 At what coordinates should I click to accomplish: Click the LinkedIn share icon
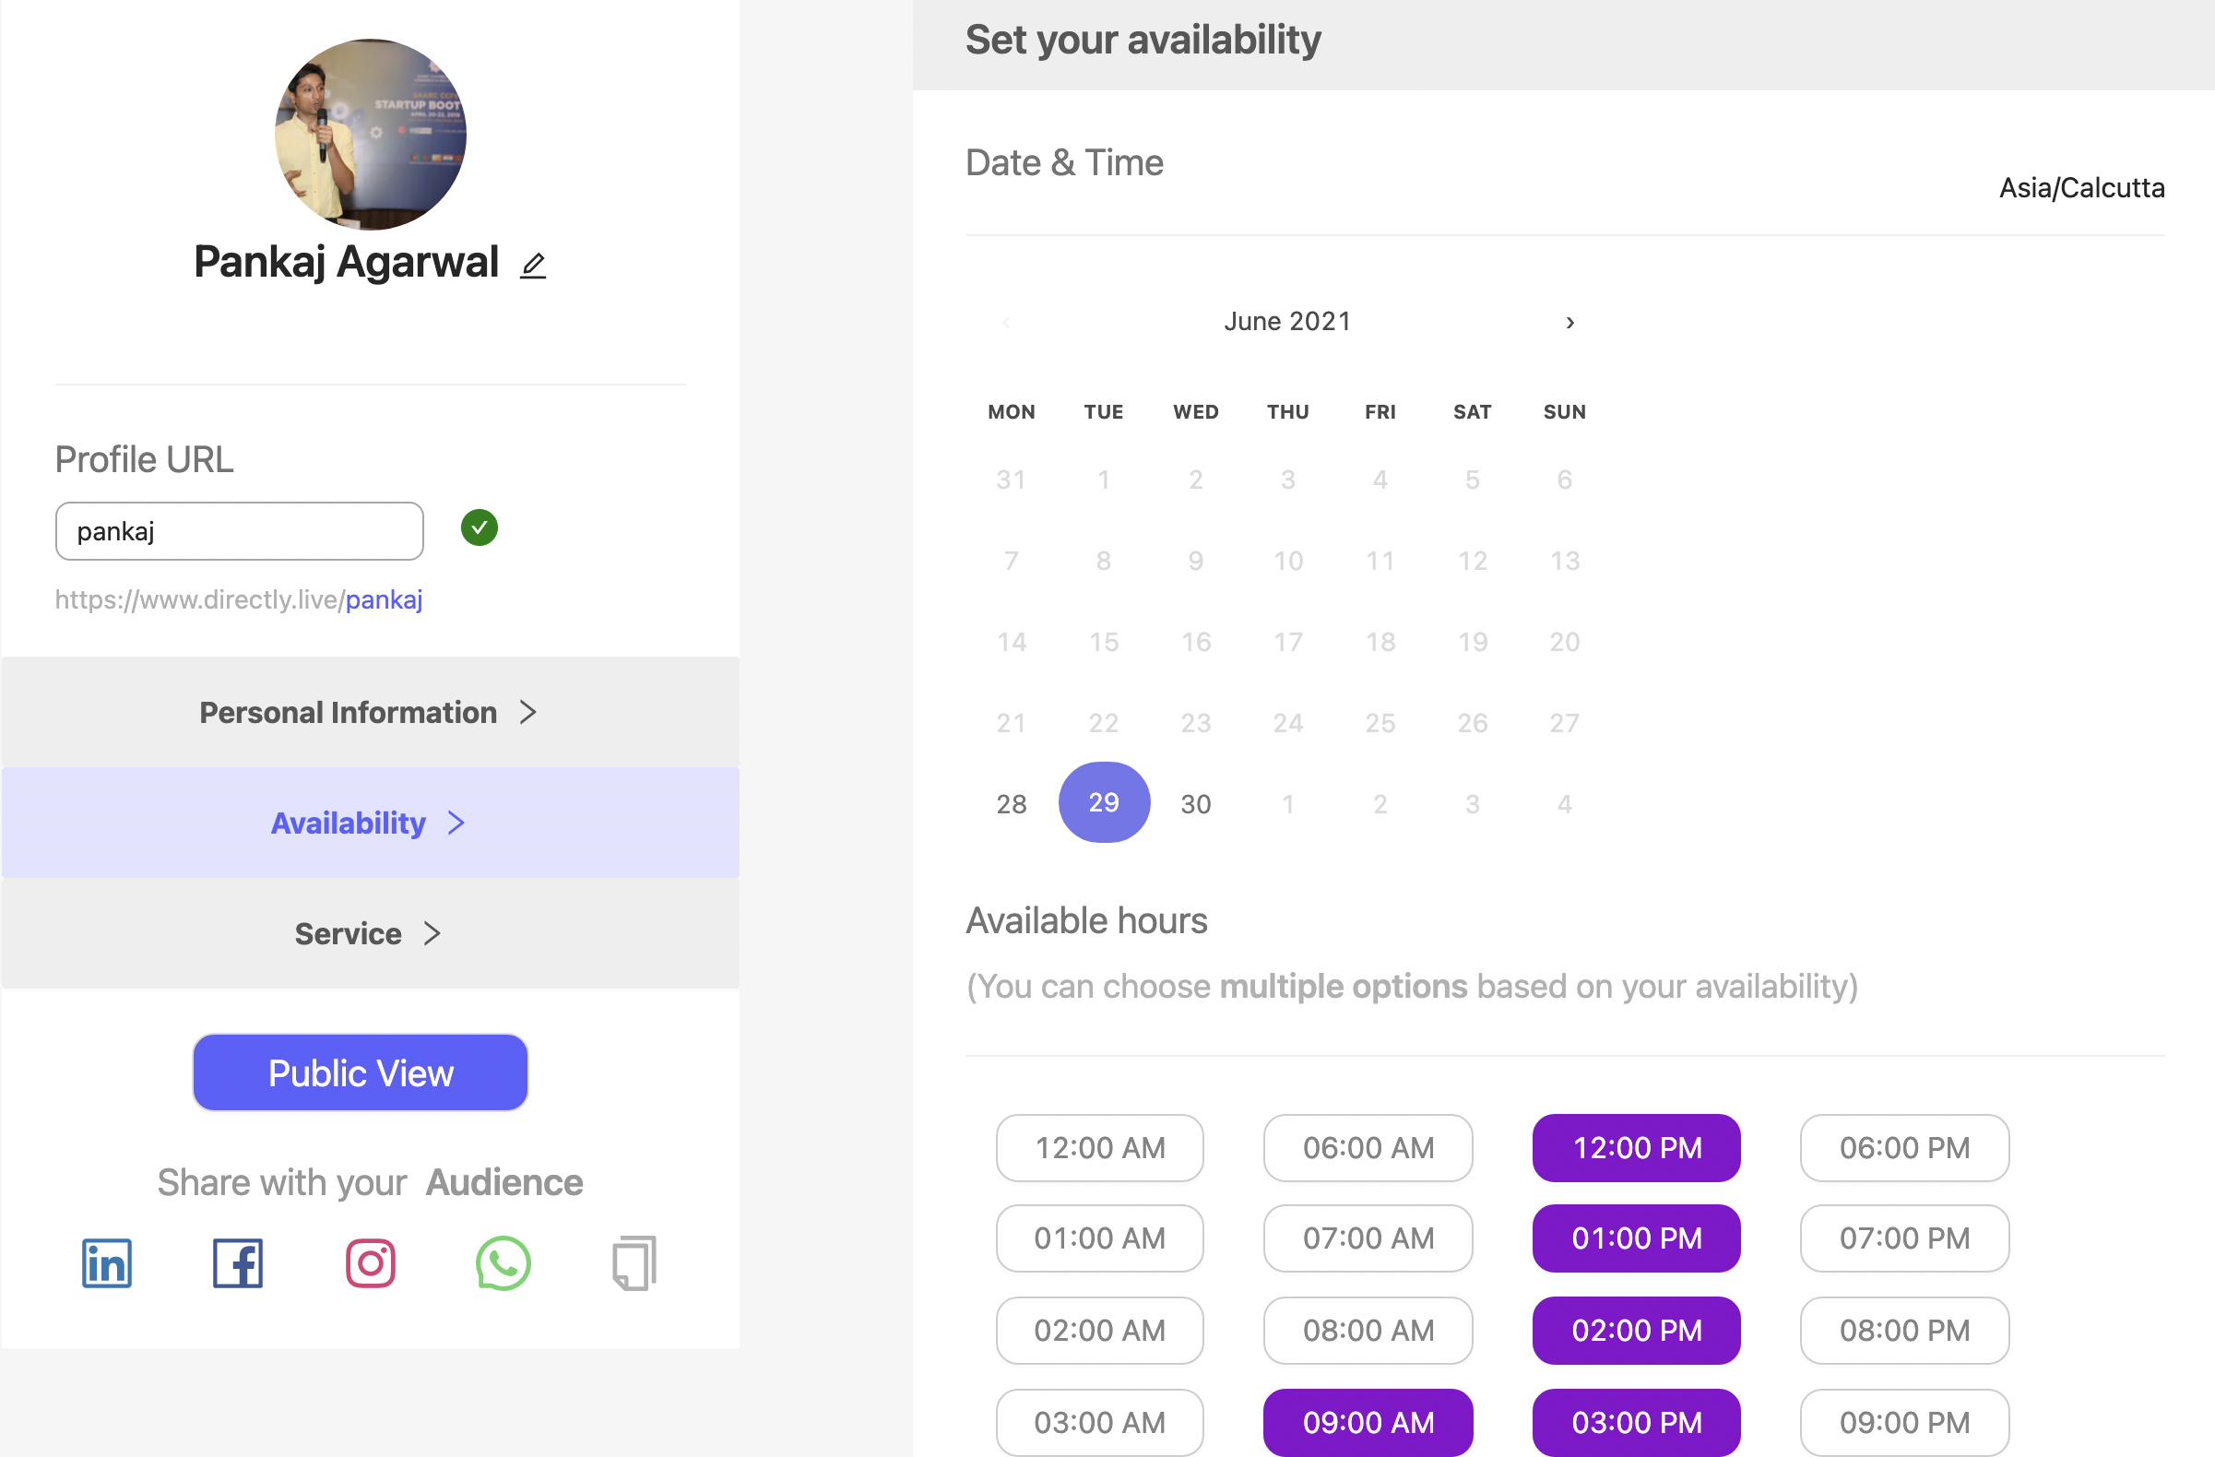click(x=107, y=1262)
